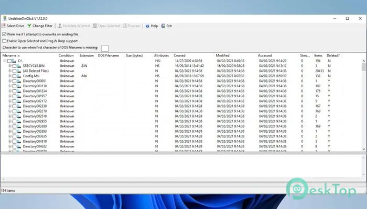Sort by the Extension column header
Image resolution: width=367 pixels, height=209 pixels.
[87, 55]
